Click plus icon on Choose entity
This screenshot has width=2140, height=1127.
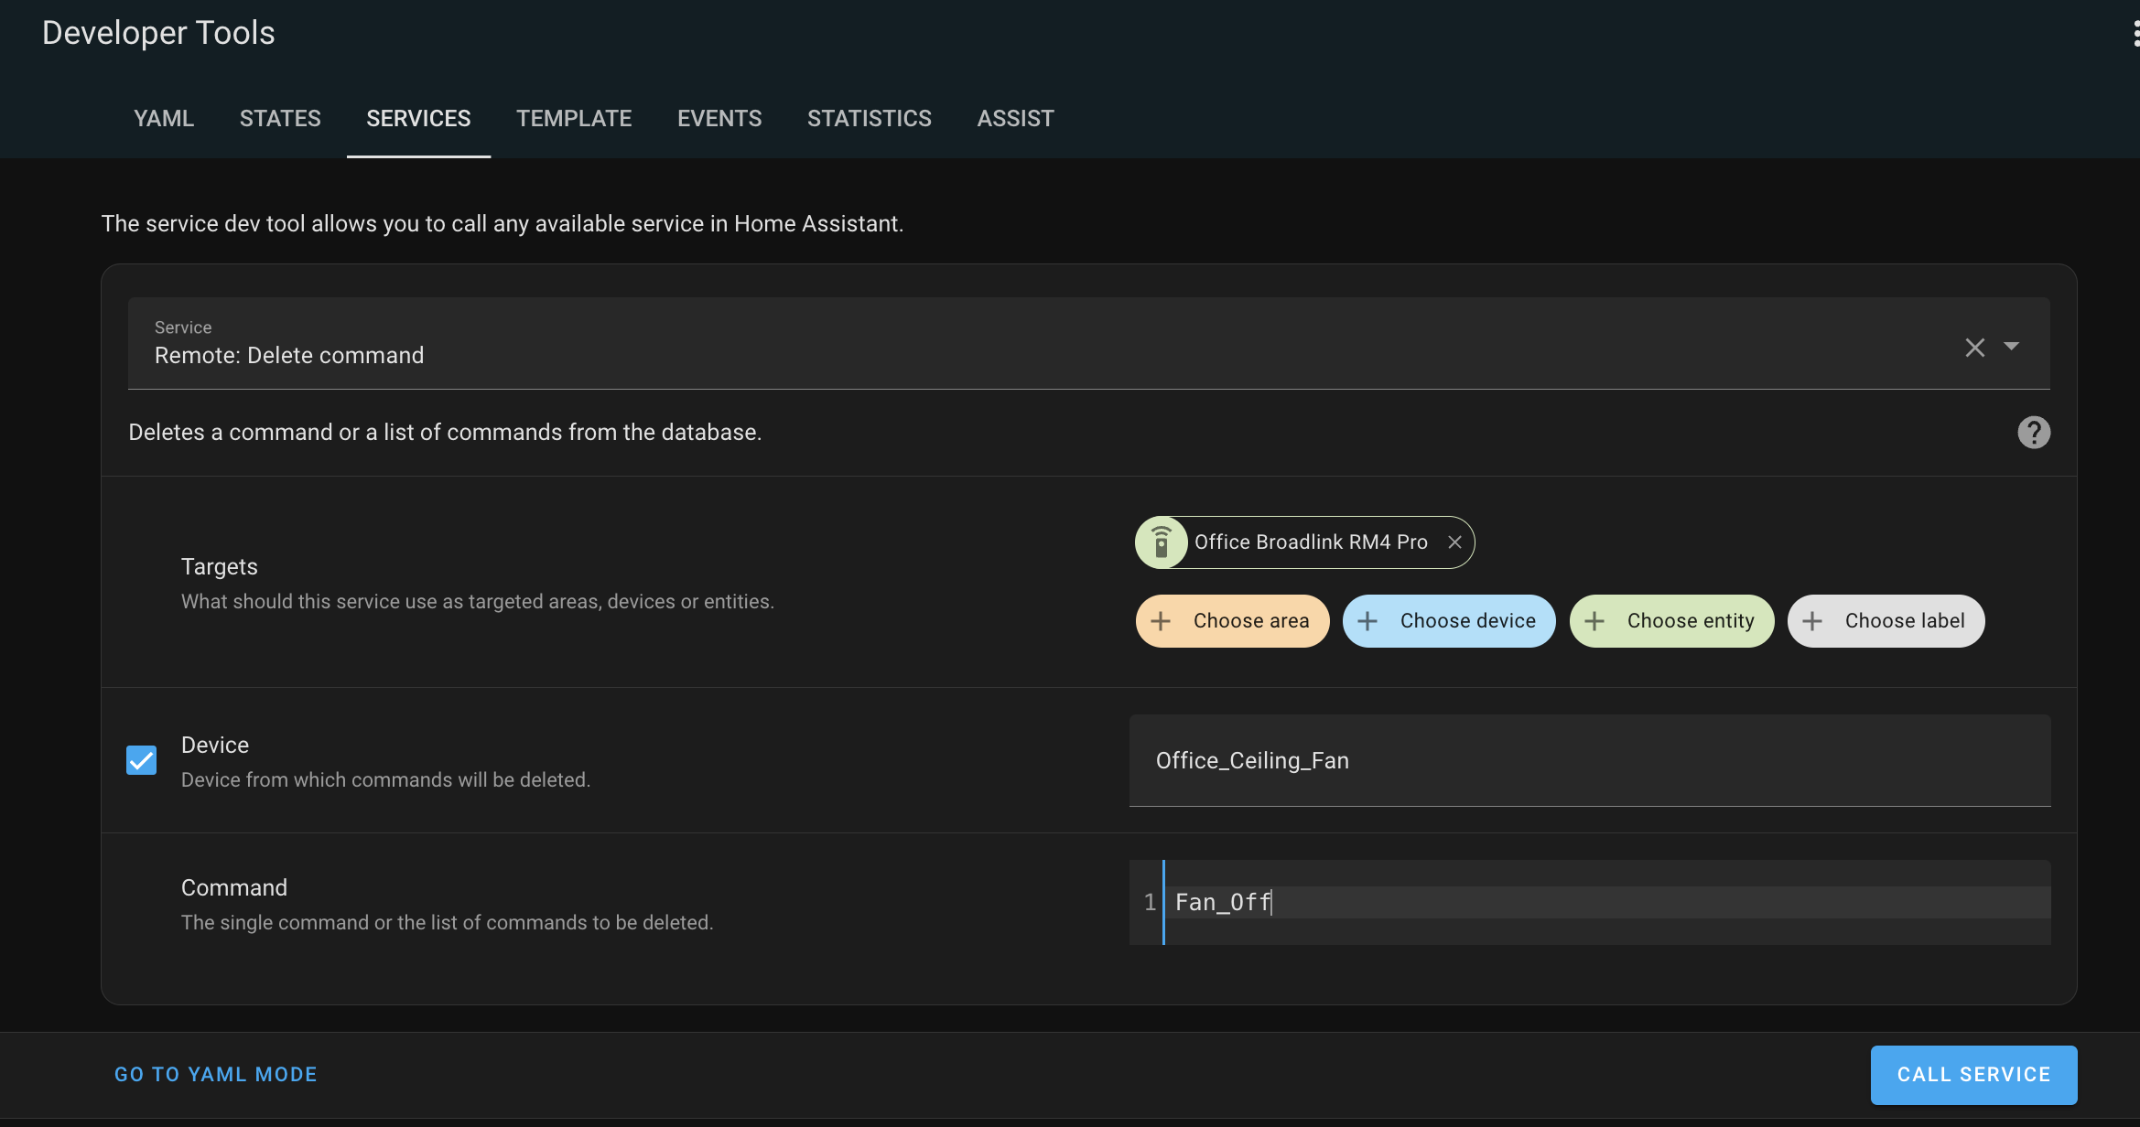(1594, 621)
